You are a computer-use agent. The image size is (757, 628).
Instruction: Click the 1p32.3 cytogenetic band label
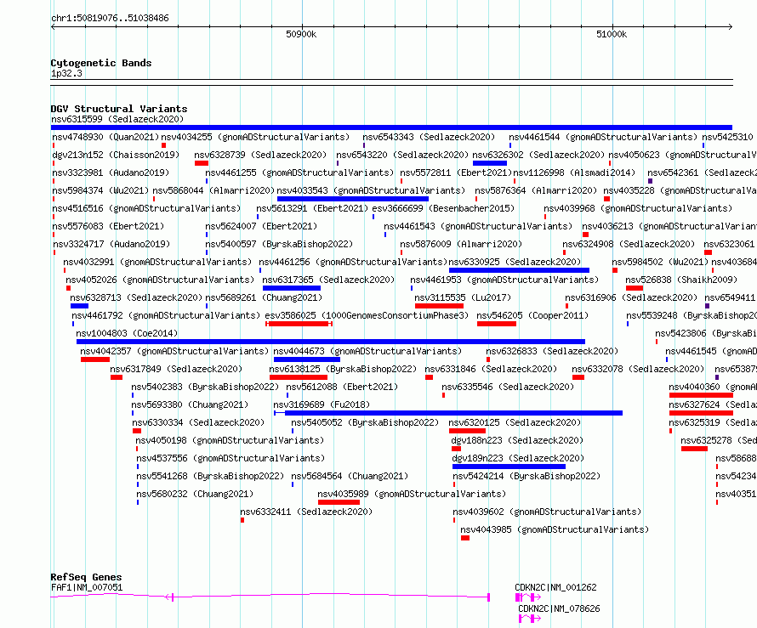pos(66,74)
